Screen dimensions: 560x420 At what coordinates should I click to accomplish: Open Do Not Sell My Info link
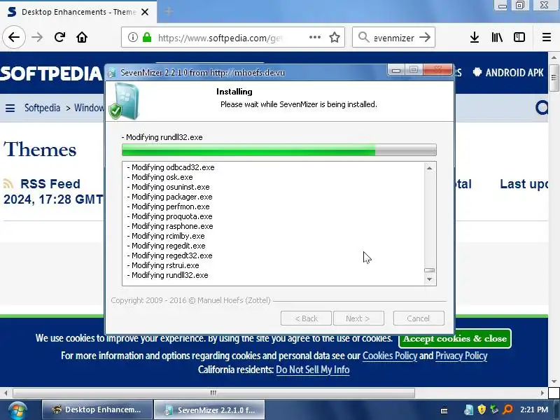312,370
